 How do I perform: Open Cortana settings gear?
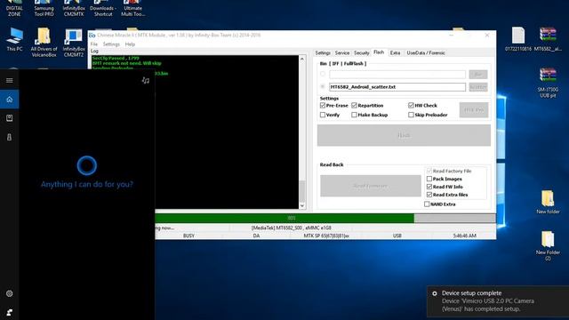[x=10, y=293]
